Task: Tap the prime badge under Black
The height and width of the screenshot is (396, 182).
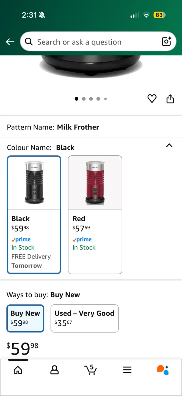Action: pyautogui.click(x=21, y=239)
